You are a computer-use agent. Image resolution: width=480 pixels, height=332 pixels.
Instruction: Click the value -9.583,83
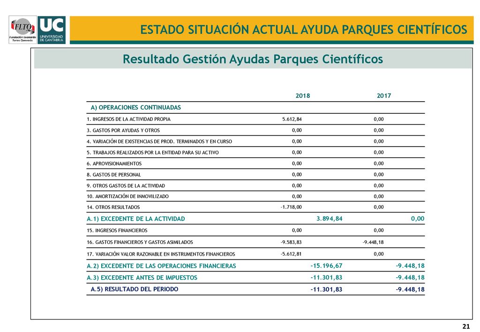tap(291, 242)
